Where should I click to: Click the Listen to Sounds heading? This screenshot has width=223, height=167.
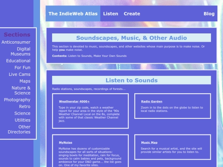click(131, 80)
